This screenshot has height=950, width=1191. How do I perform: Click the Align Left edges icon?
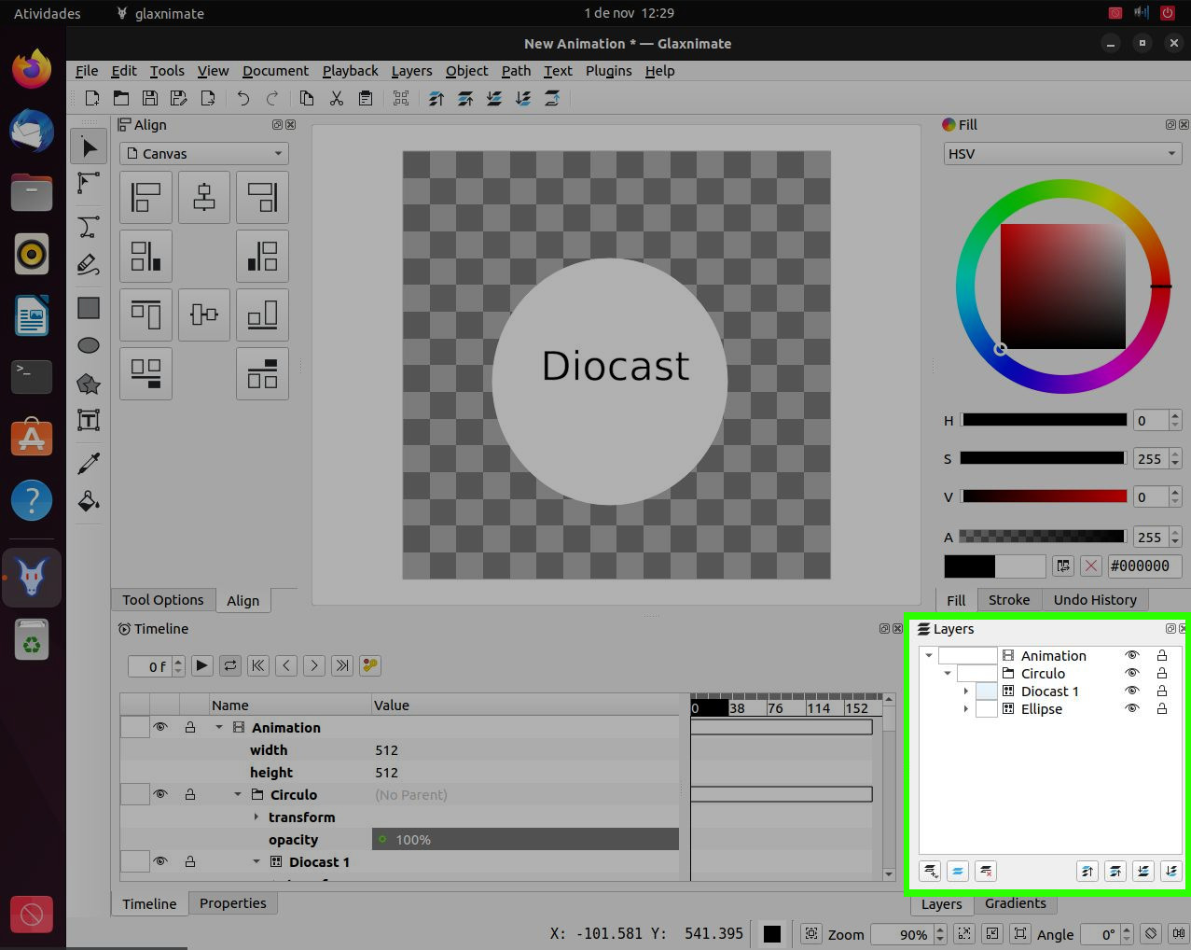(x=146, y=197)
